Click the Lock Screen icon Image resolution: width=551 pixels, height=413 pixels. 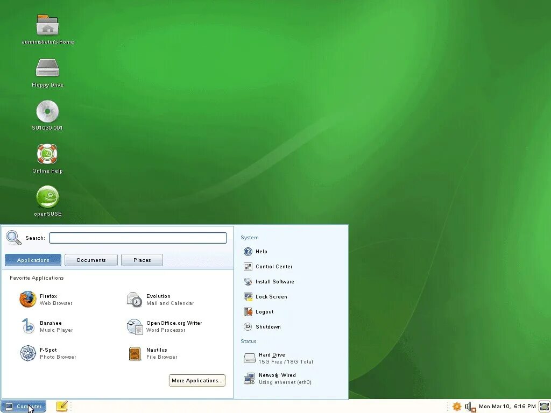(248, 297)
